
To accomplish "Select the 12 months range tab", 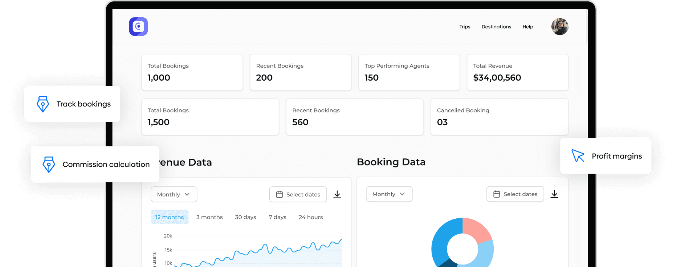I will pos(170,217).
